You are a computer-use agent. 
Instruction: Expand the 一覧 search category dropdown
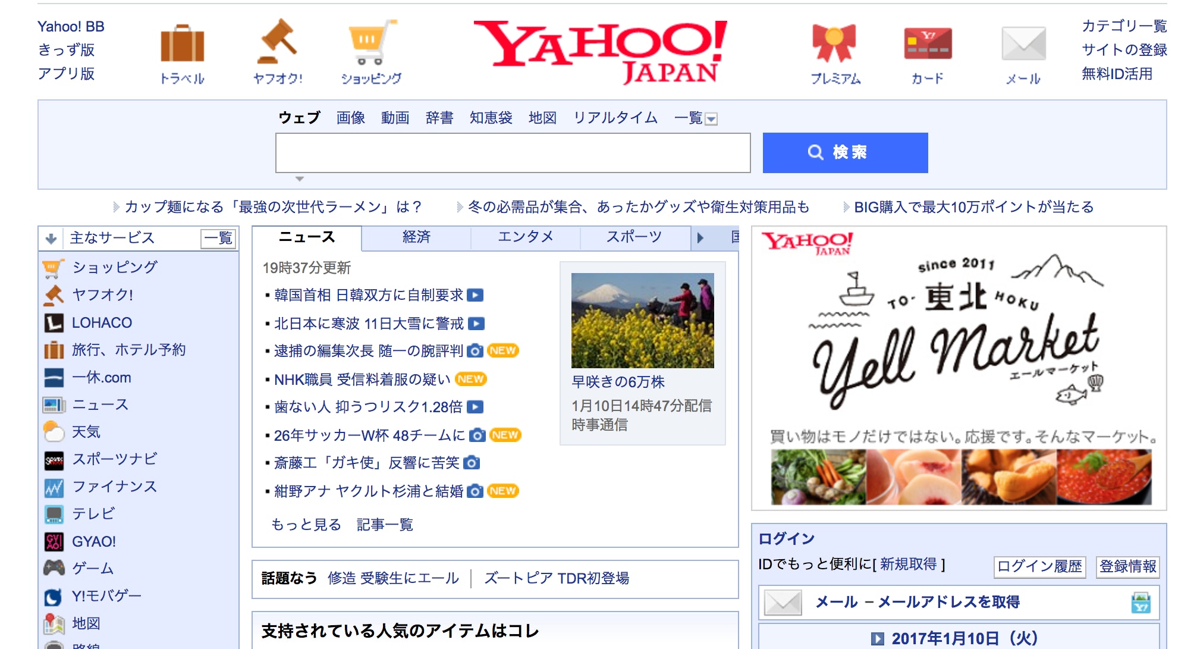click(x=711, y=119)
